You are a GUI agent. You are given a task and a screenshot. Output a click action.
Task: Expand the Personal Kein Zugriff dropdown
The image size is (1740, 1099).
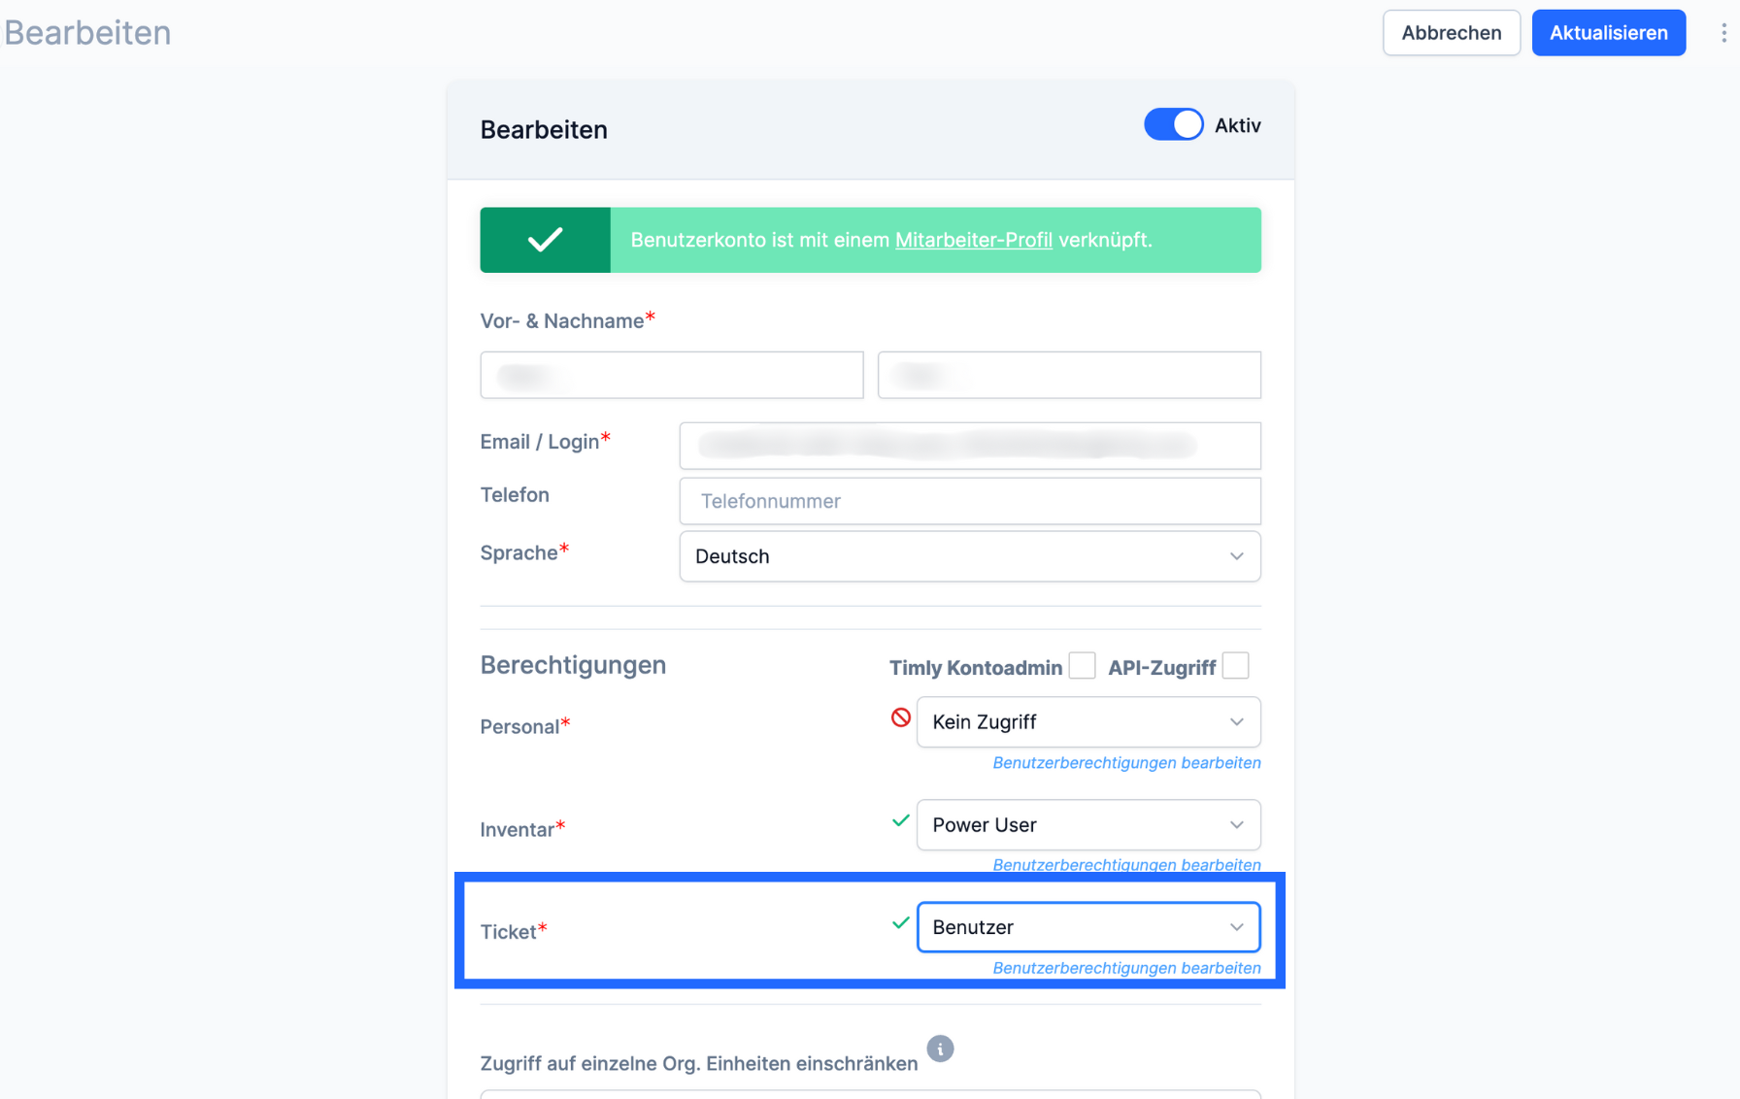pyautogui.click(x=1088, y=722)
